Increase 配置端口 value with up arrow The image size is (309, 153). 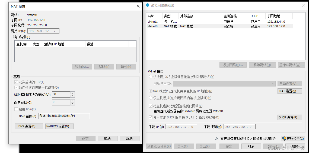pos(72,101)
